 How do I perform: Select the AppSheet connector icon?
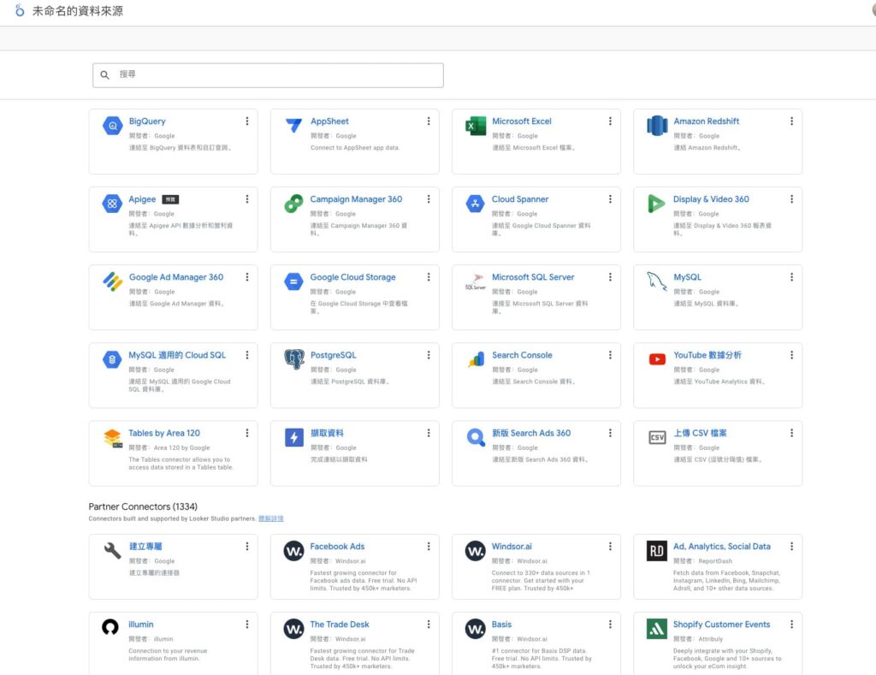(294, 126)
